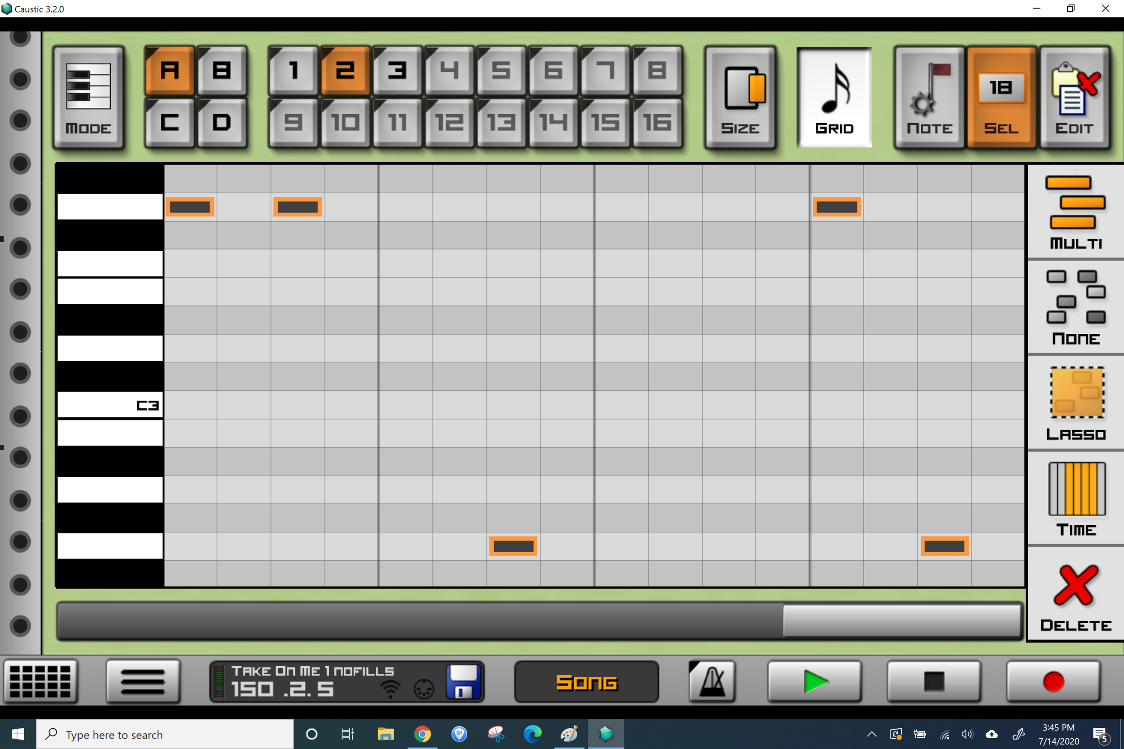
Task: Open the Edit clipboard menu
Action: 1074,98
